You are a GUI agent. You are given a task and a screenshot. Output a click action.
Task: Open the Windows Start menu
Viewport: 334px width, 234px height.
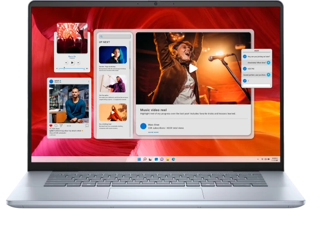(139, 159)
